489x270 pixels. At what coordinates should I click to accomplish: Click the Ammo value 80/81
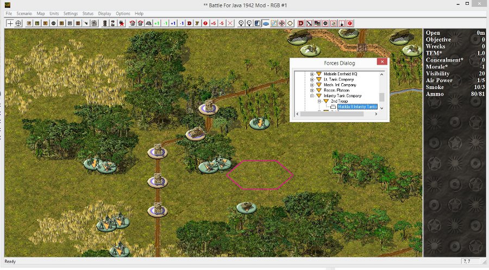(x=478, y=94)
